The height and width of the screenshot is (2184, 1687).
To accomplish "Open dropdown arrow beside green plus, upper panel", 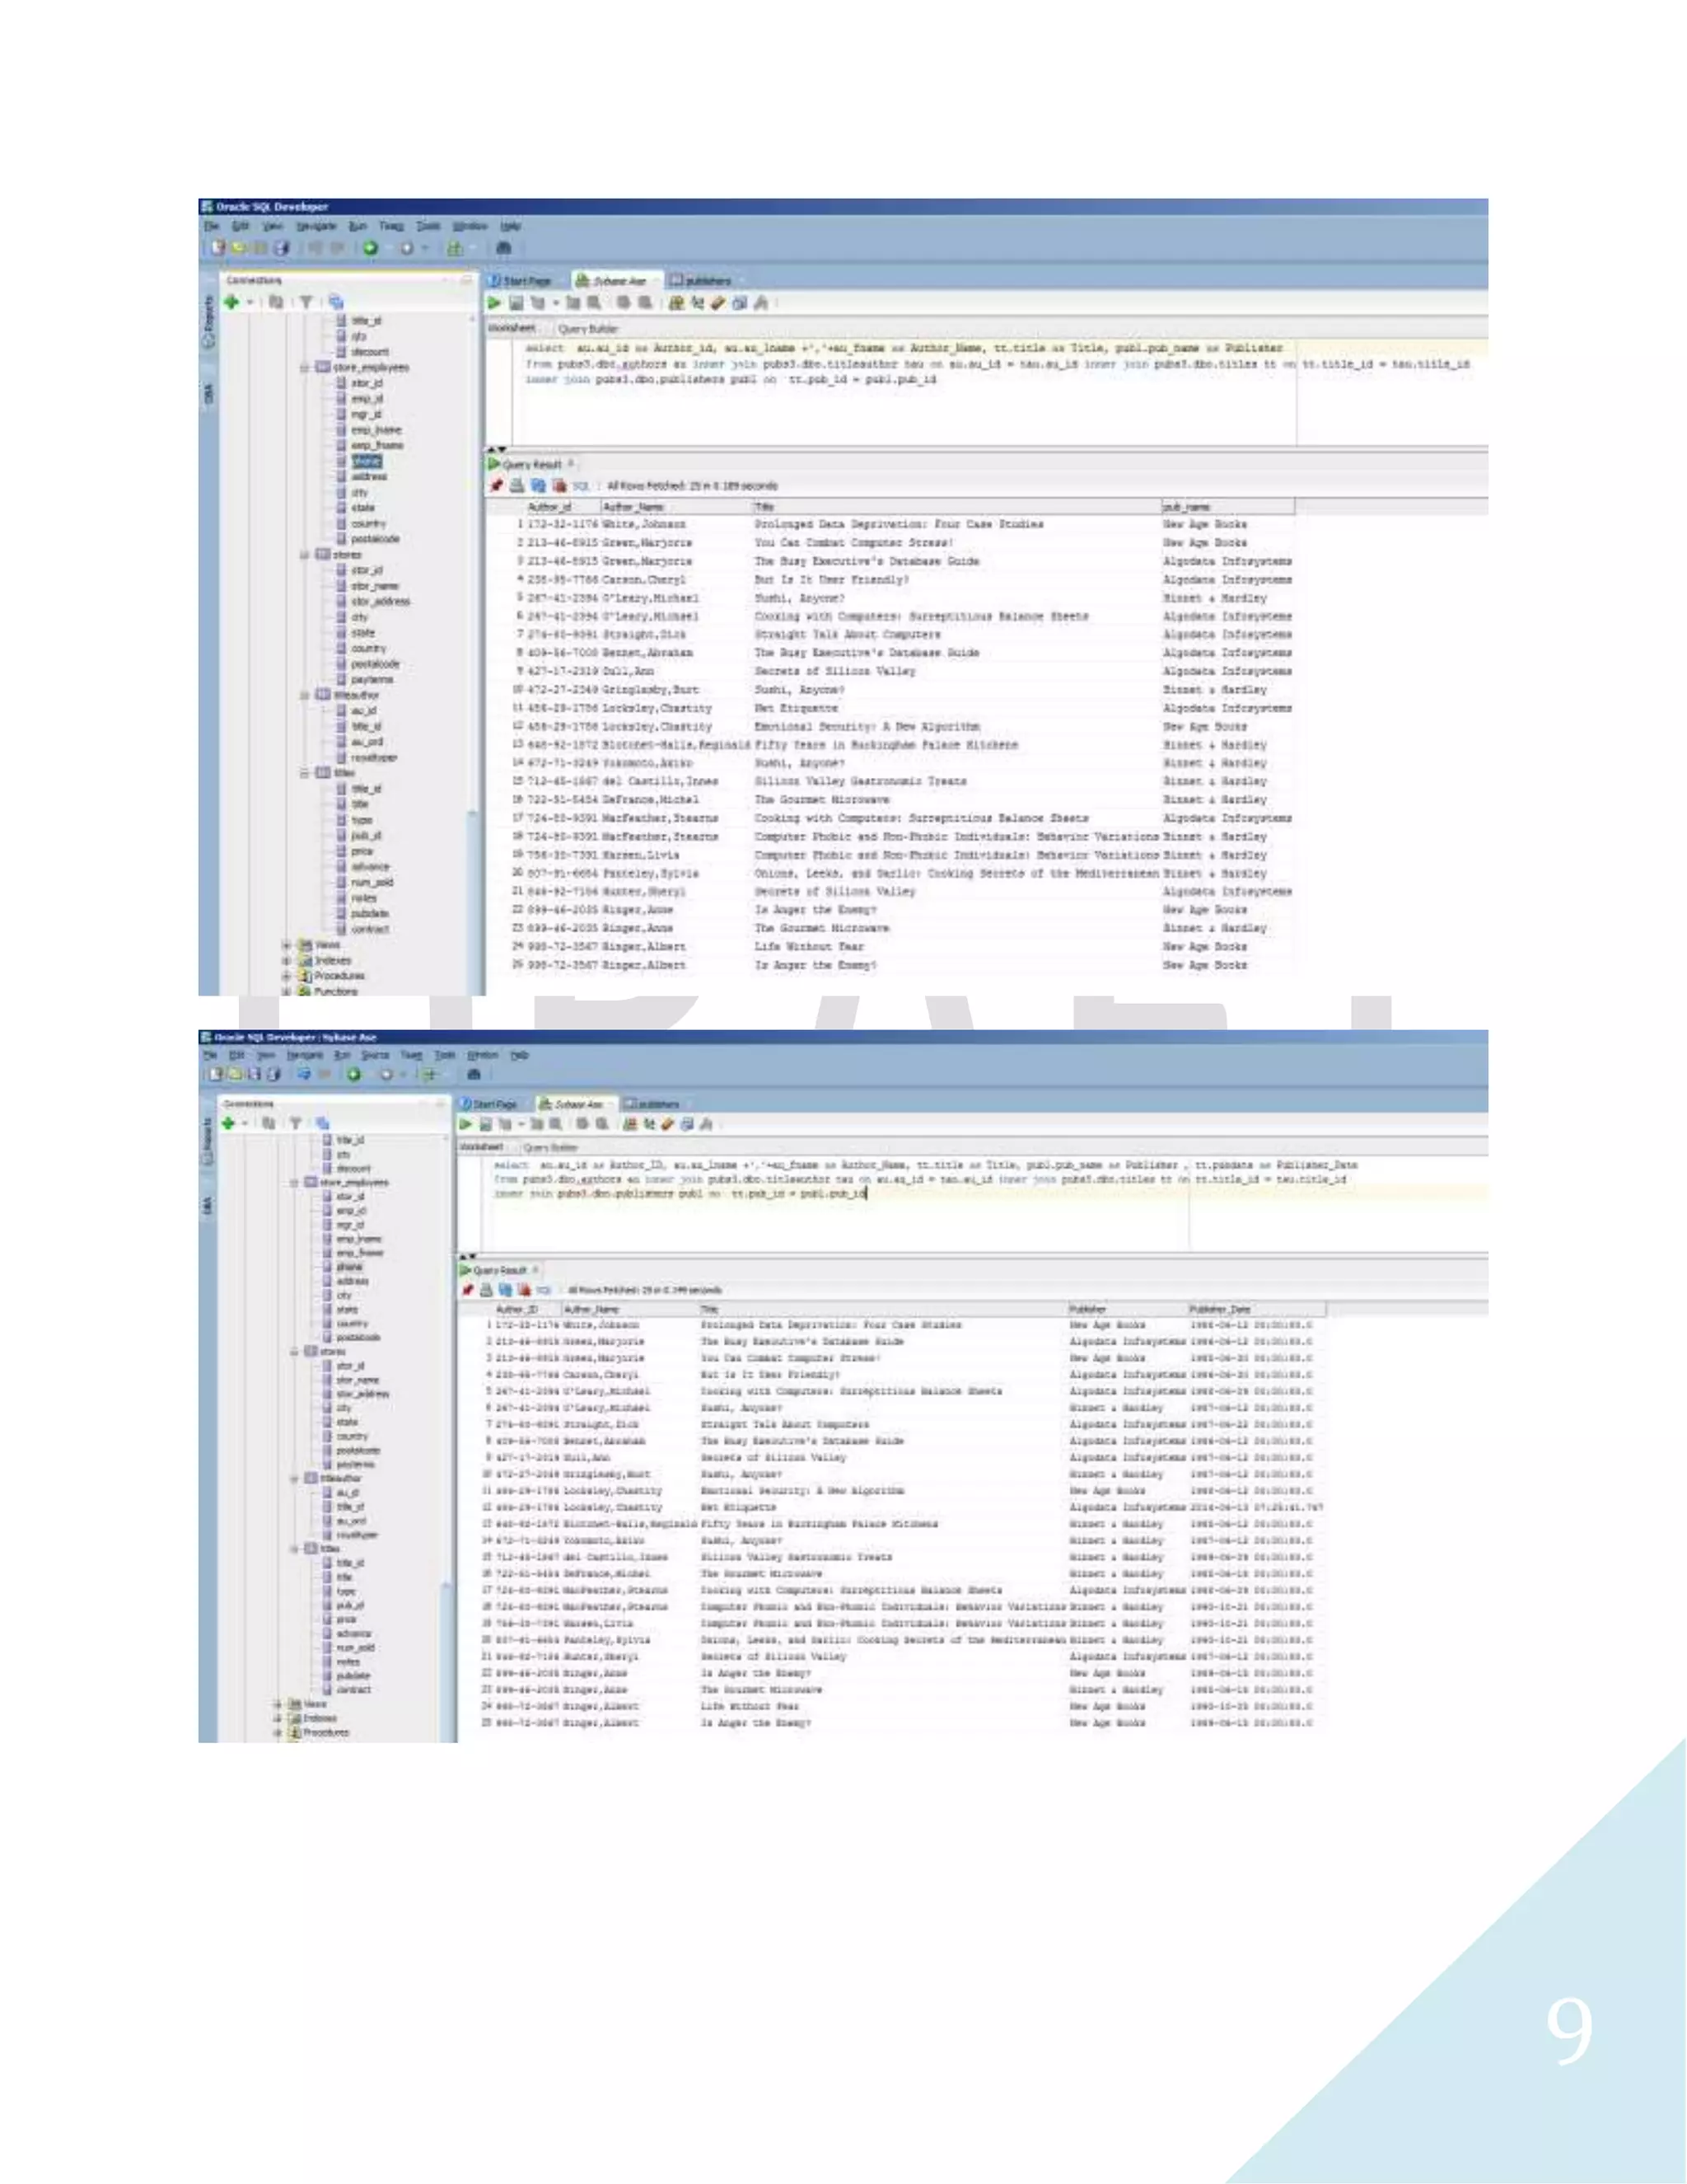I will [x=250, y=302].
